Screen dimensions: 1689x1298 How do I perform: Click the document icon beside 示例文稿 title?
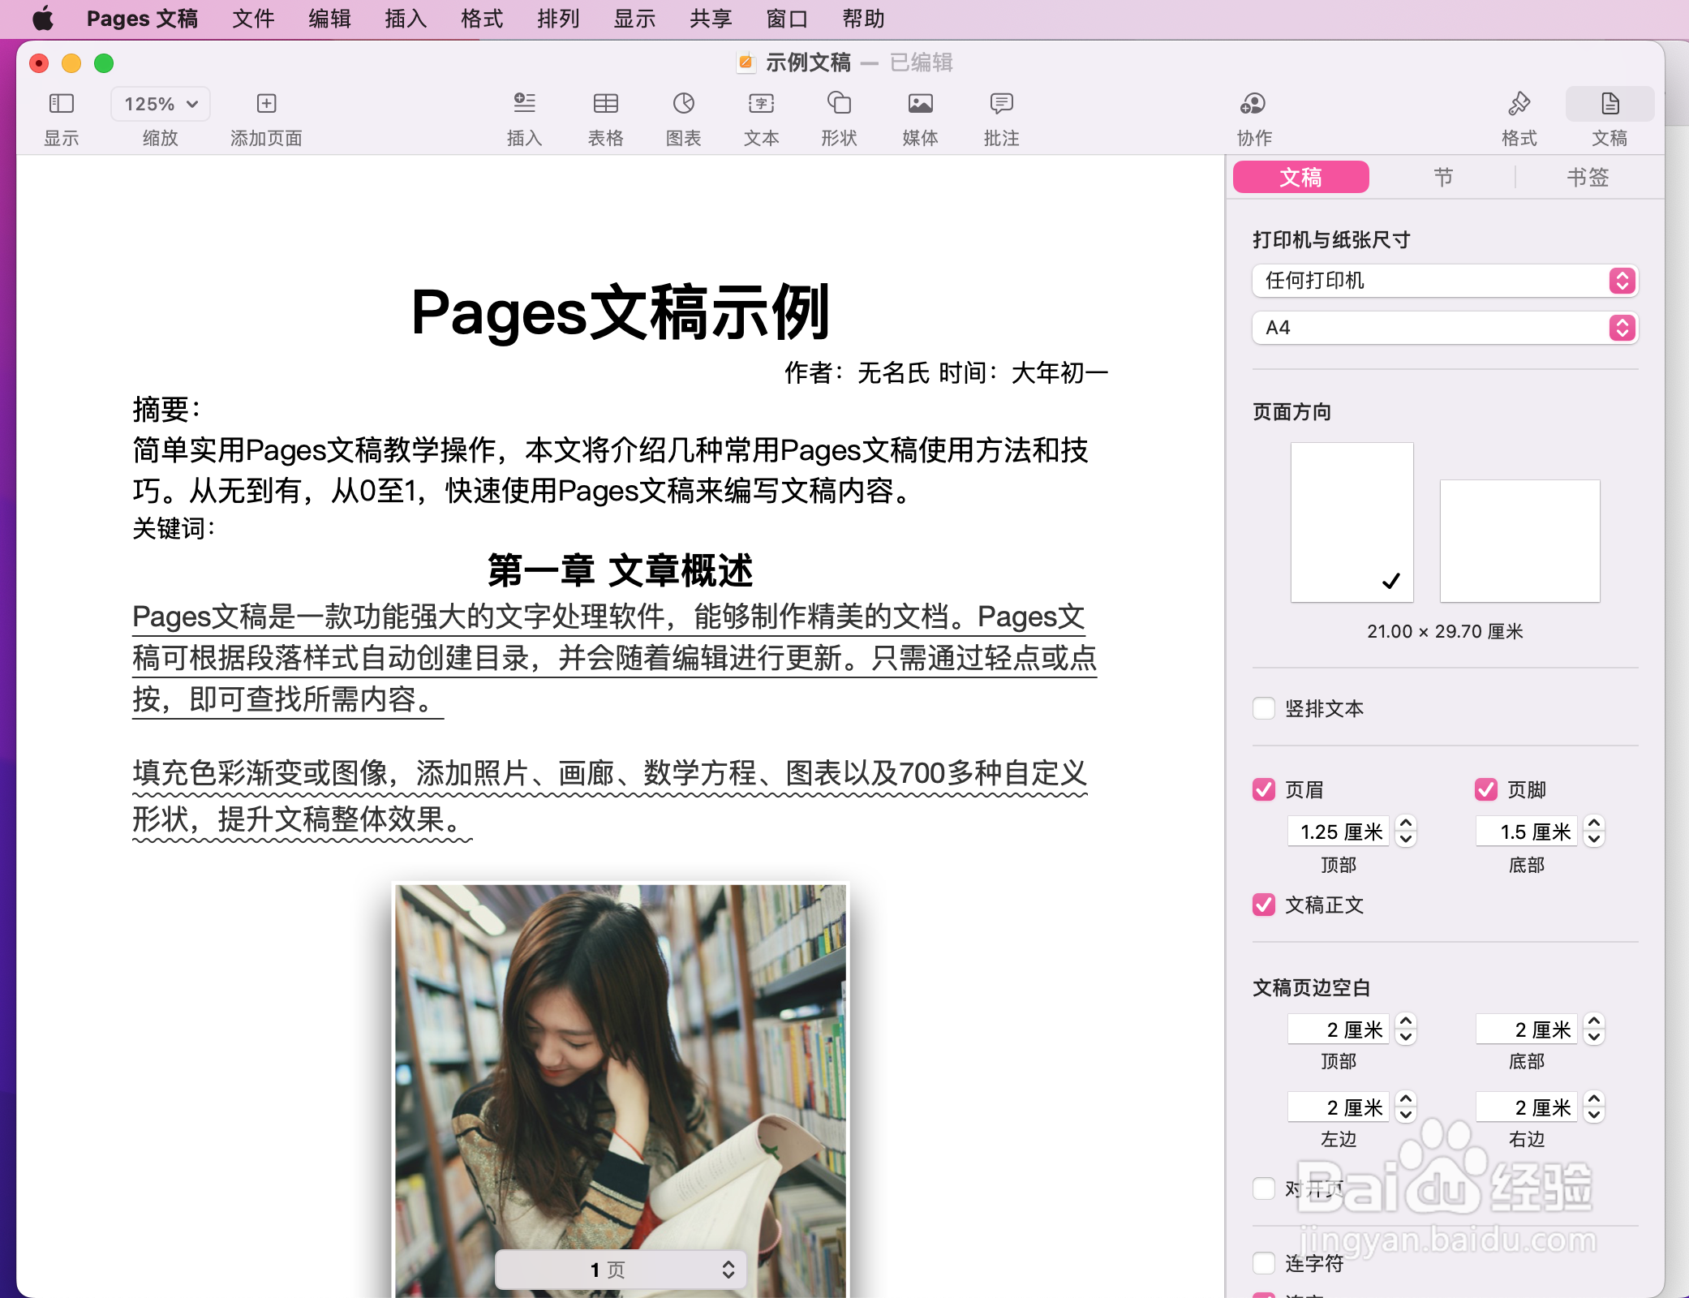pyautogui.click(x=746, y=62)
